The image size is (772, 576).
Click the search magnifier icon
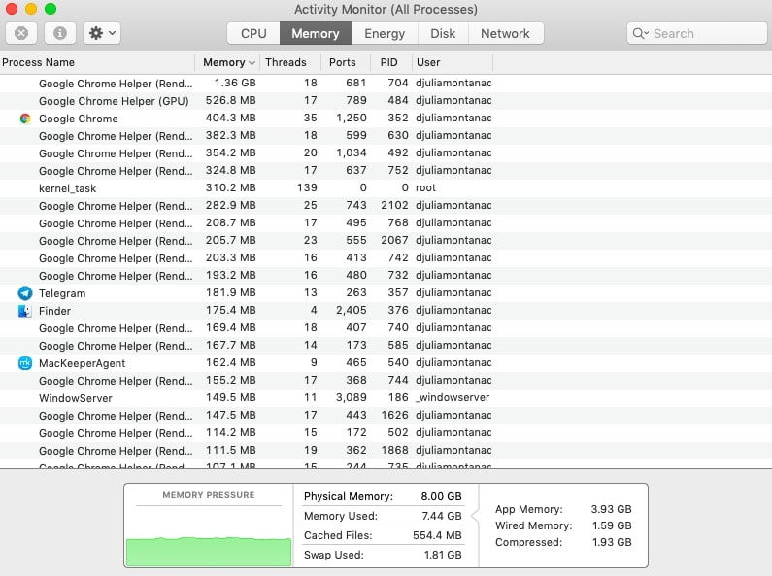640,33
